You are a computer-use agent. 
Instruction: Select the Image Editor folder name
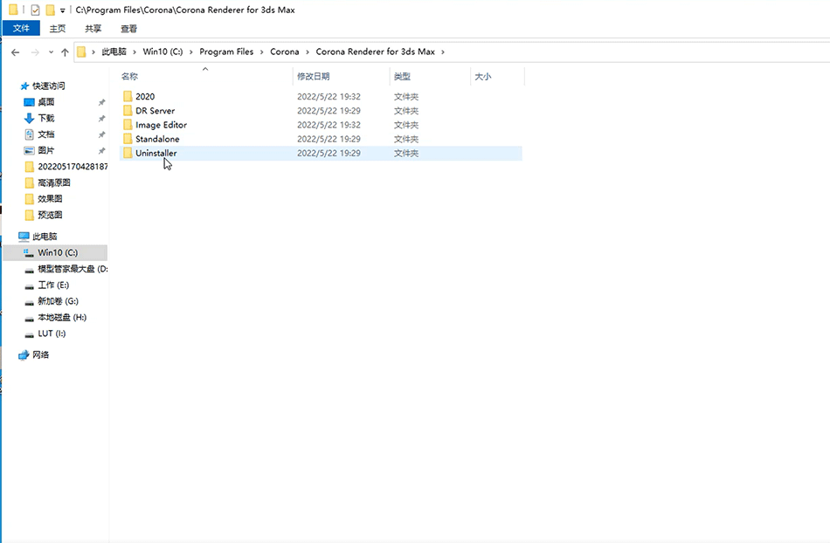click(x=161, y=125)
